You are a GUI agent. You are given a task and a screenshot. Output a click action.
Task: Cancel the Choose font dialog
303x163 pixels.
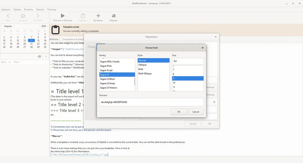tap(195, 112)
